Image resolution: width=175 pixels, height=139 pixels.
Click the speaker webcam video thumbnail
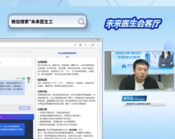139,71
